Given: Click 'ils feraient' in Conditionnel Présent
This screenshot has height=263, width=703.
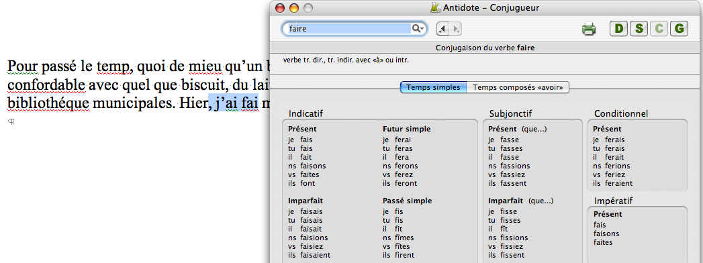Looking at the screenshot, I should coord(613,183).
